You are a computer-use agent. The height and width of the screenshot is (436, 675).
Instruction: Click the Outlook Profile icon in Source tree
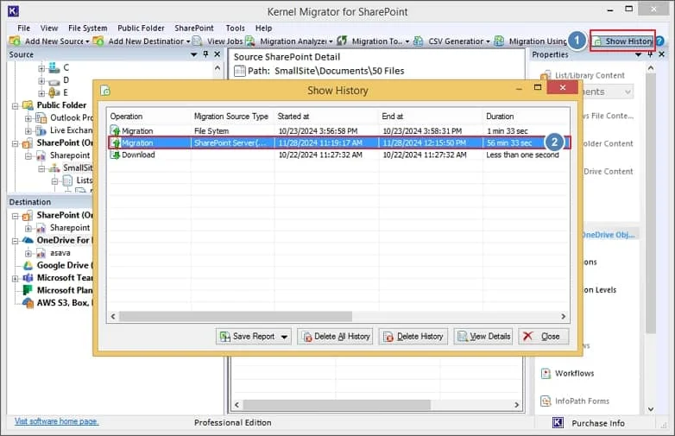(x=41, y=117)
